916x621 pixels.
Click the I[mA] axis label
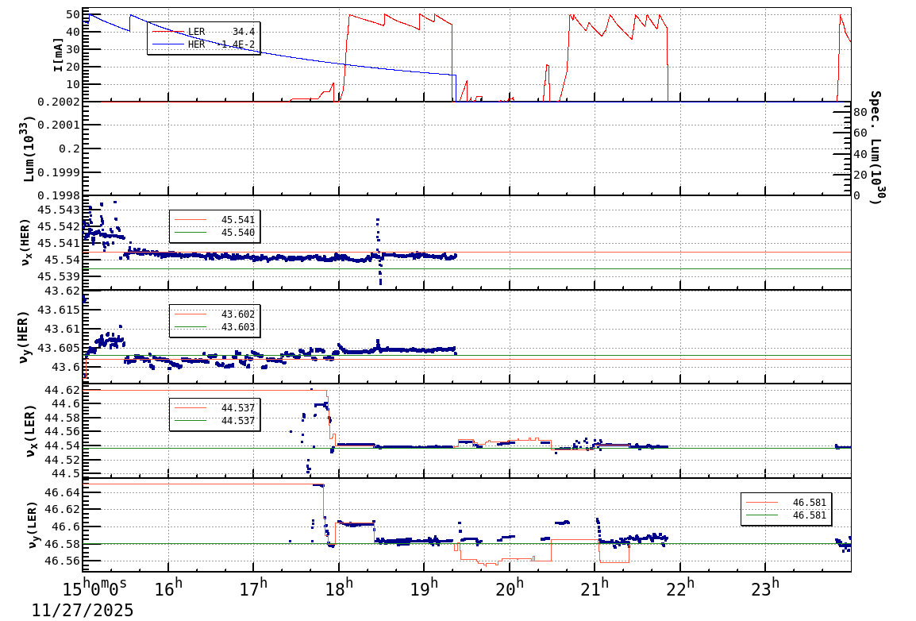57,56
